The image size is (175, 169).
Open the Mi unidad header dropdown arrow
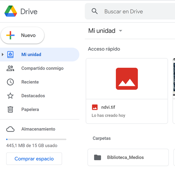click(x=121, y=31)
